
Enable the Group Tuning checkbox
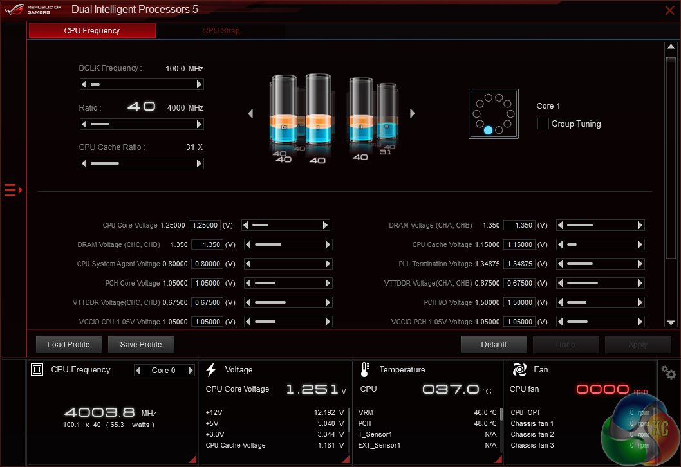(x=543, y=124)
